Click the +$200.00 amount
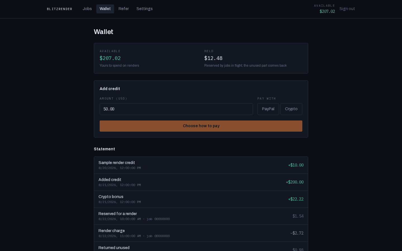 click(x=295, y=182)
